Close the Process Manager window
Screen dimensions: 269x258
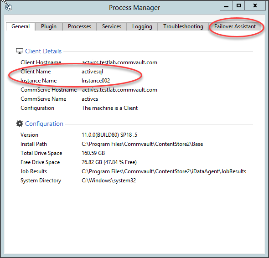(x=255, y=6)
